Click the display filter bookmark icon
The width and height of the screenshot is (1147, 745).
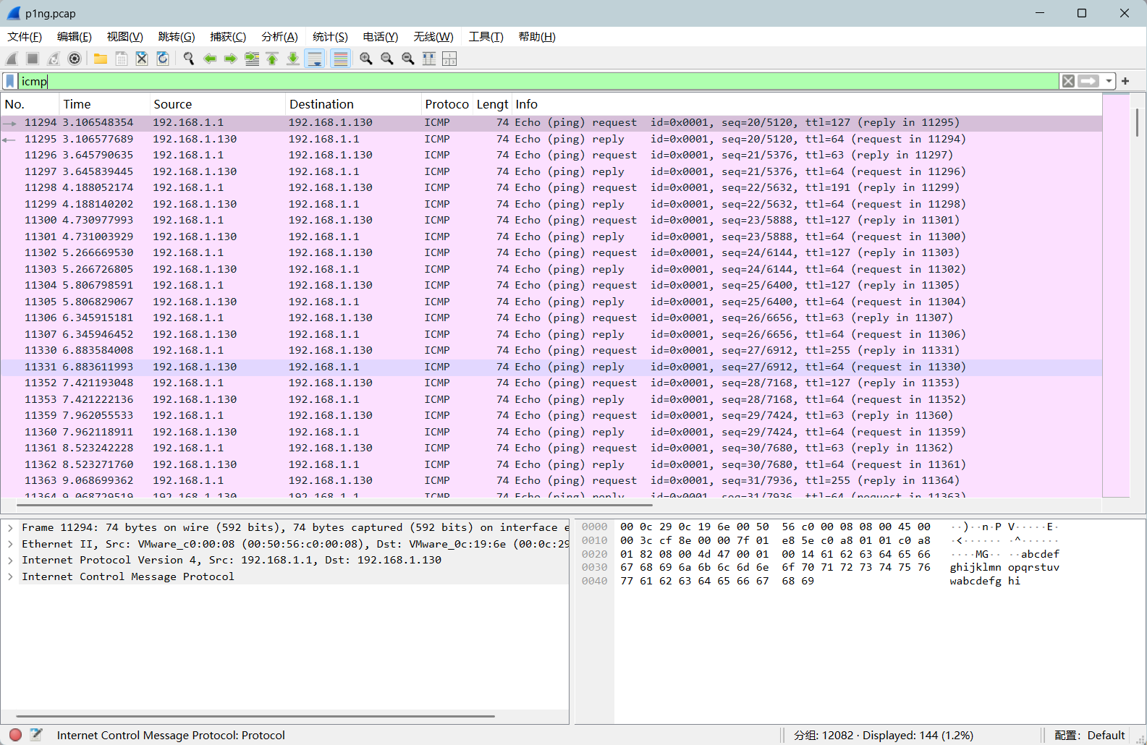[x=10, y=81]
